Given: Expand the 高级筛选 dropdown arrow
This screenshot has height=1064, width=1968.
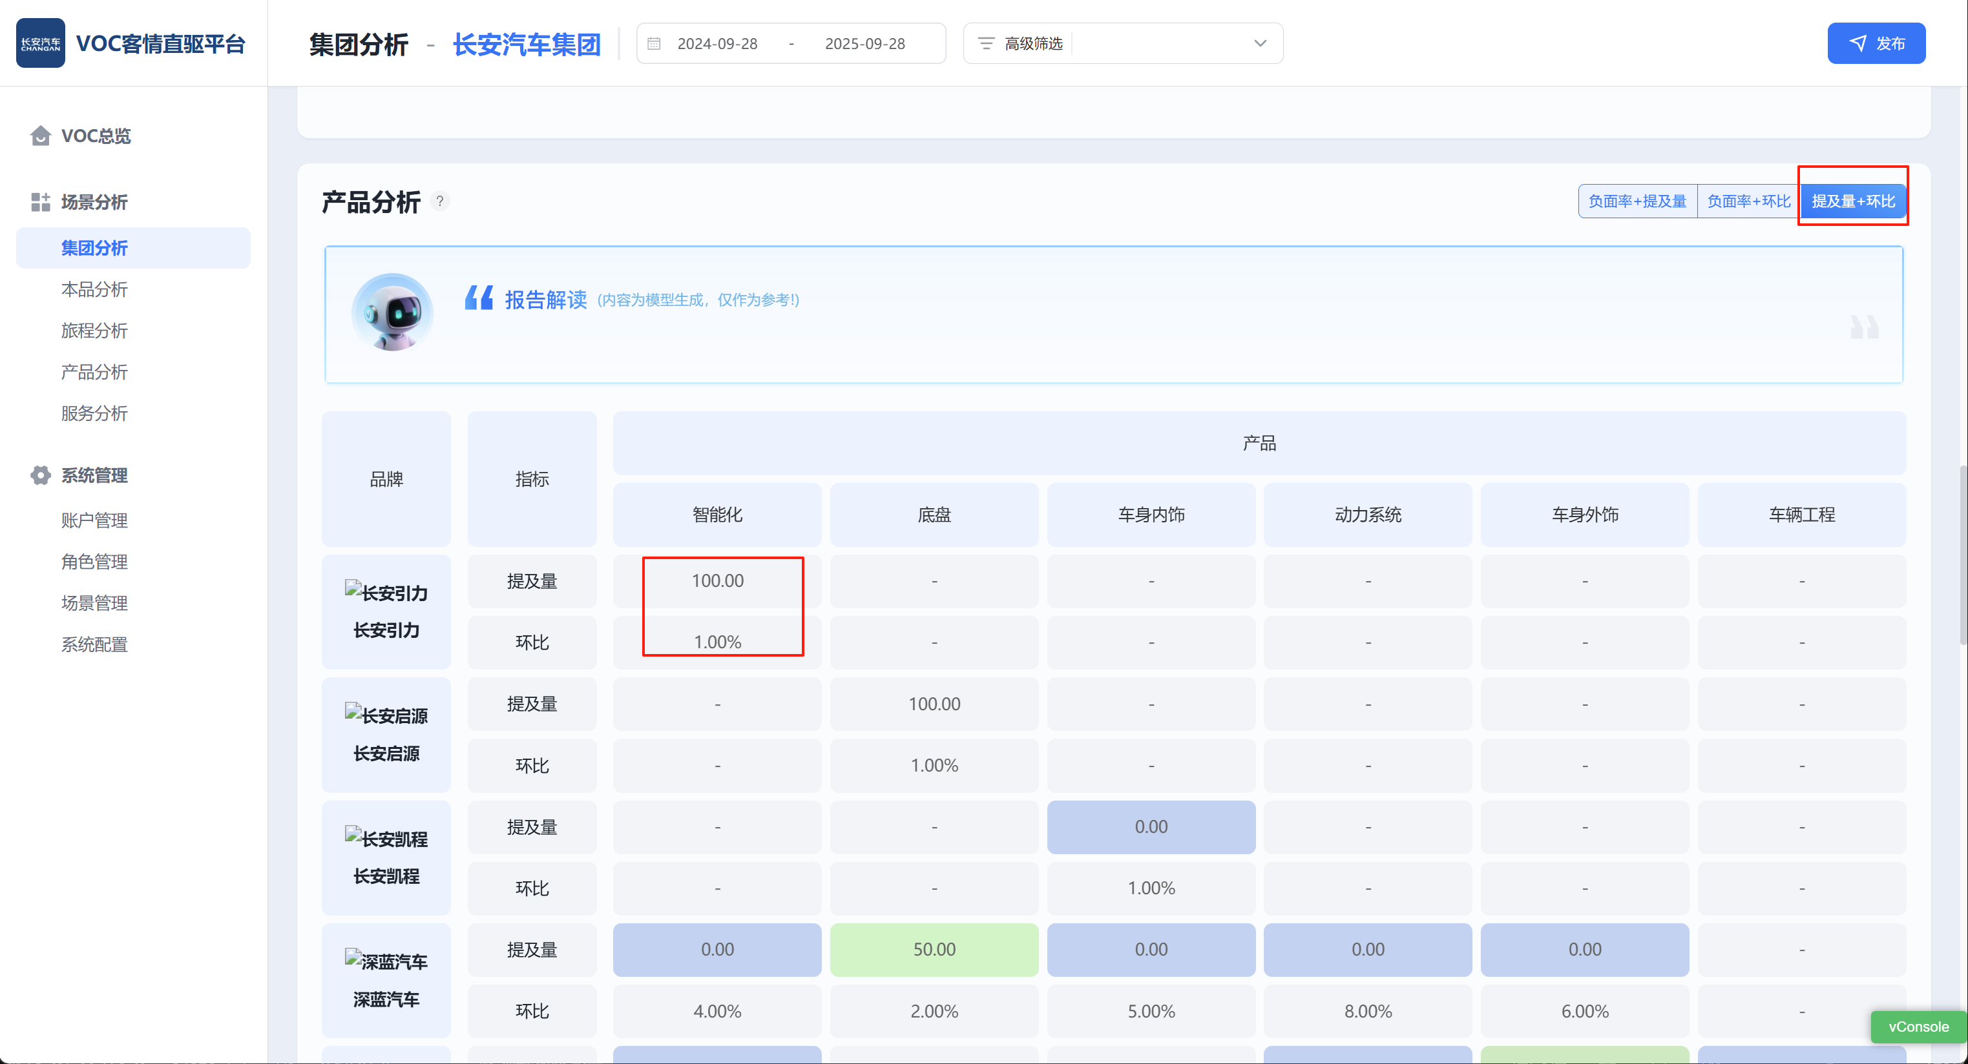Looking at the screenshot, I should pos(1260,45).
